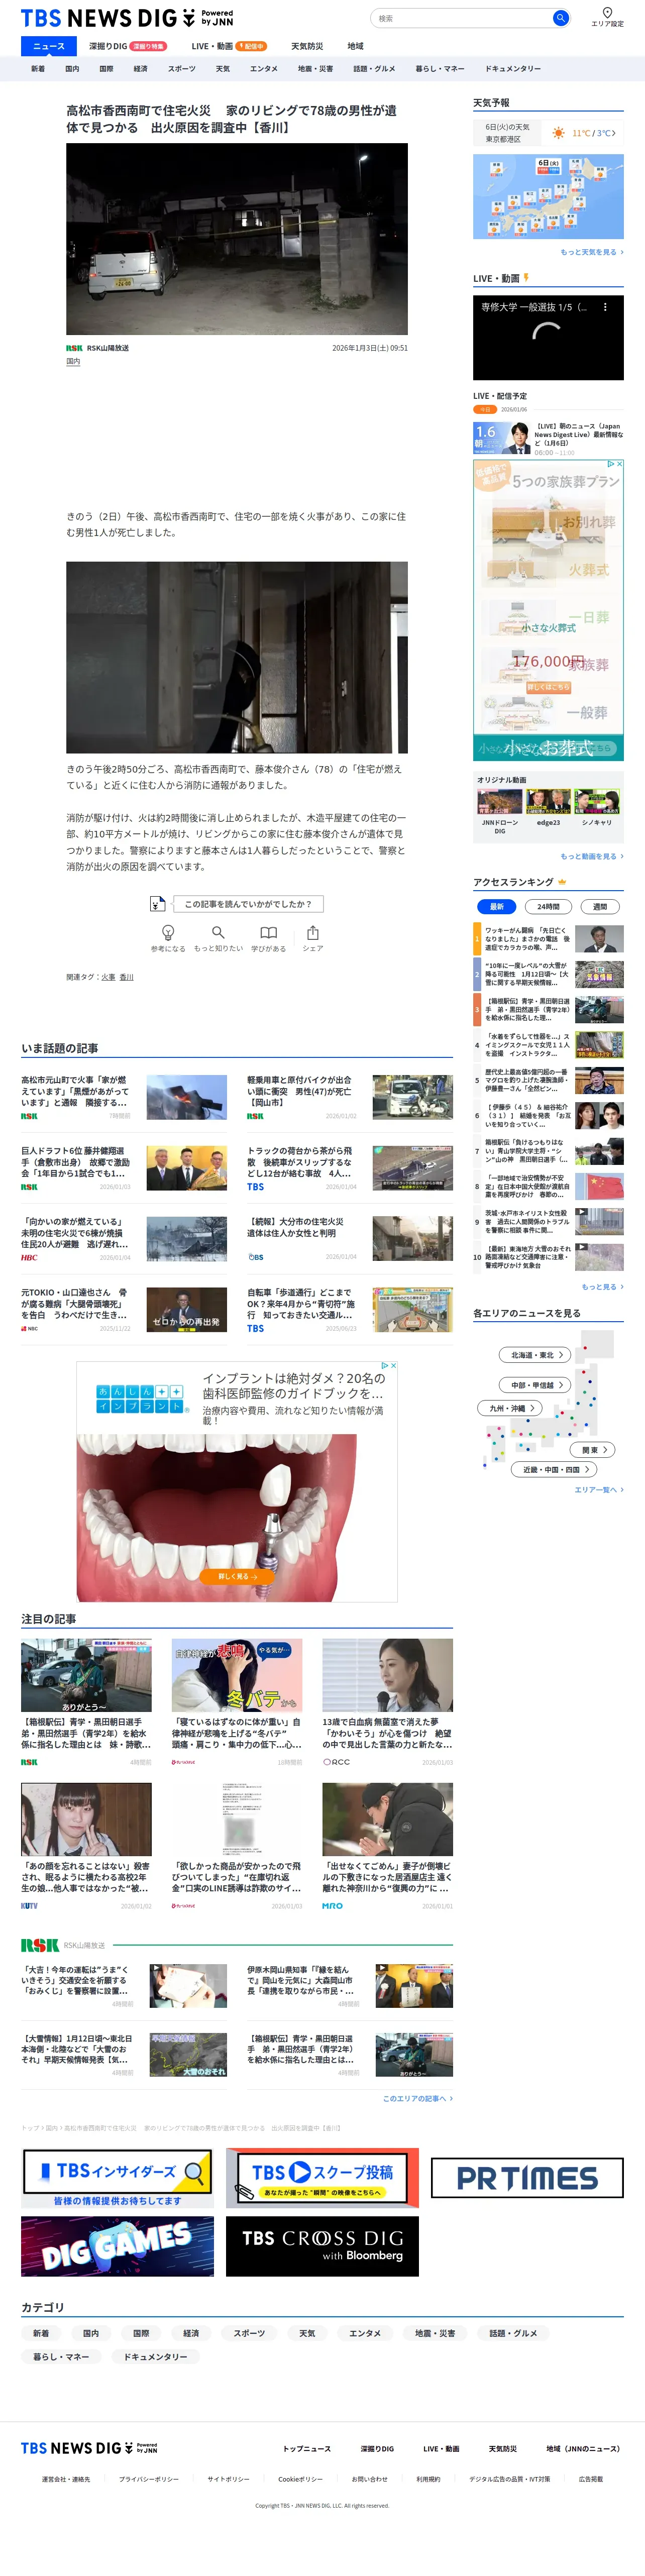This screenshot has height=2576, width=645.
Task: Open the ドキュメンタリー sub-navigation item
Action: [513, 69]
